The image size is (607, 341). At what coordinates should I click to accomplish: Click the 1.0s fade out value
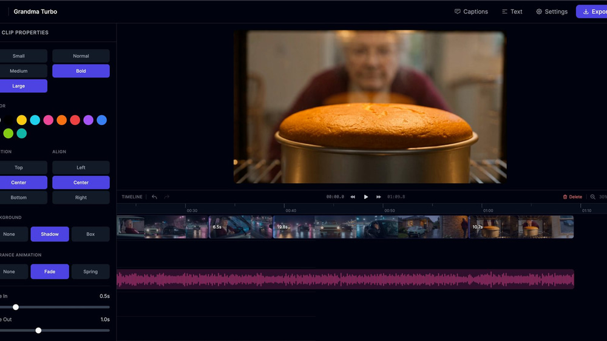click(105, 319)
